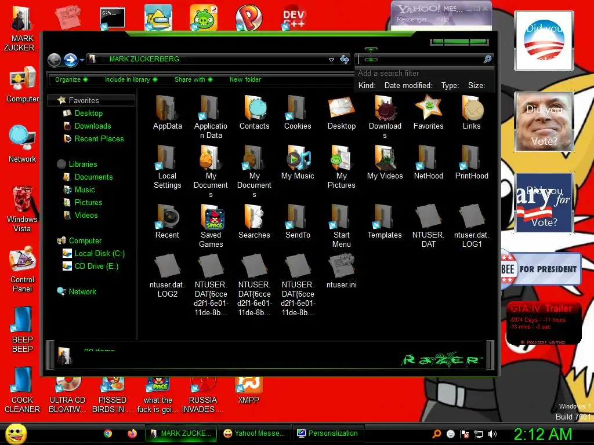Image resolution: width=594 pixels, height=445 pixels.
Task: Open the My Pictures folder
Action: [x=341, y=167]
